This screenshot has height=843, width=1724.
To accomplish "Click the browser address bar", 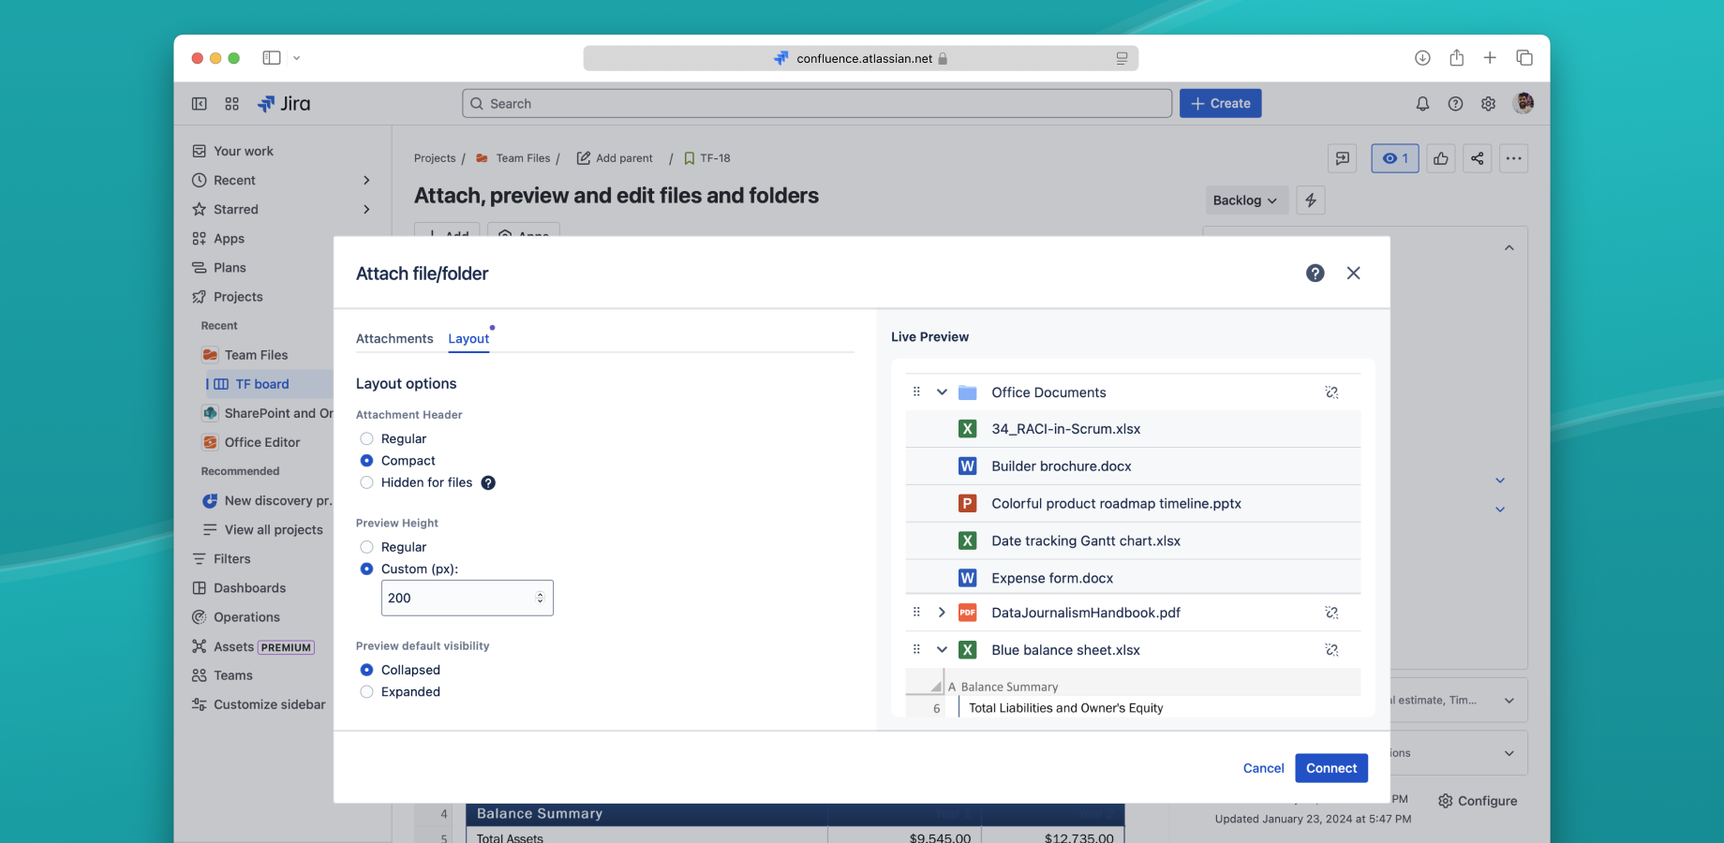I will [x=861, y=58].
